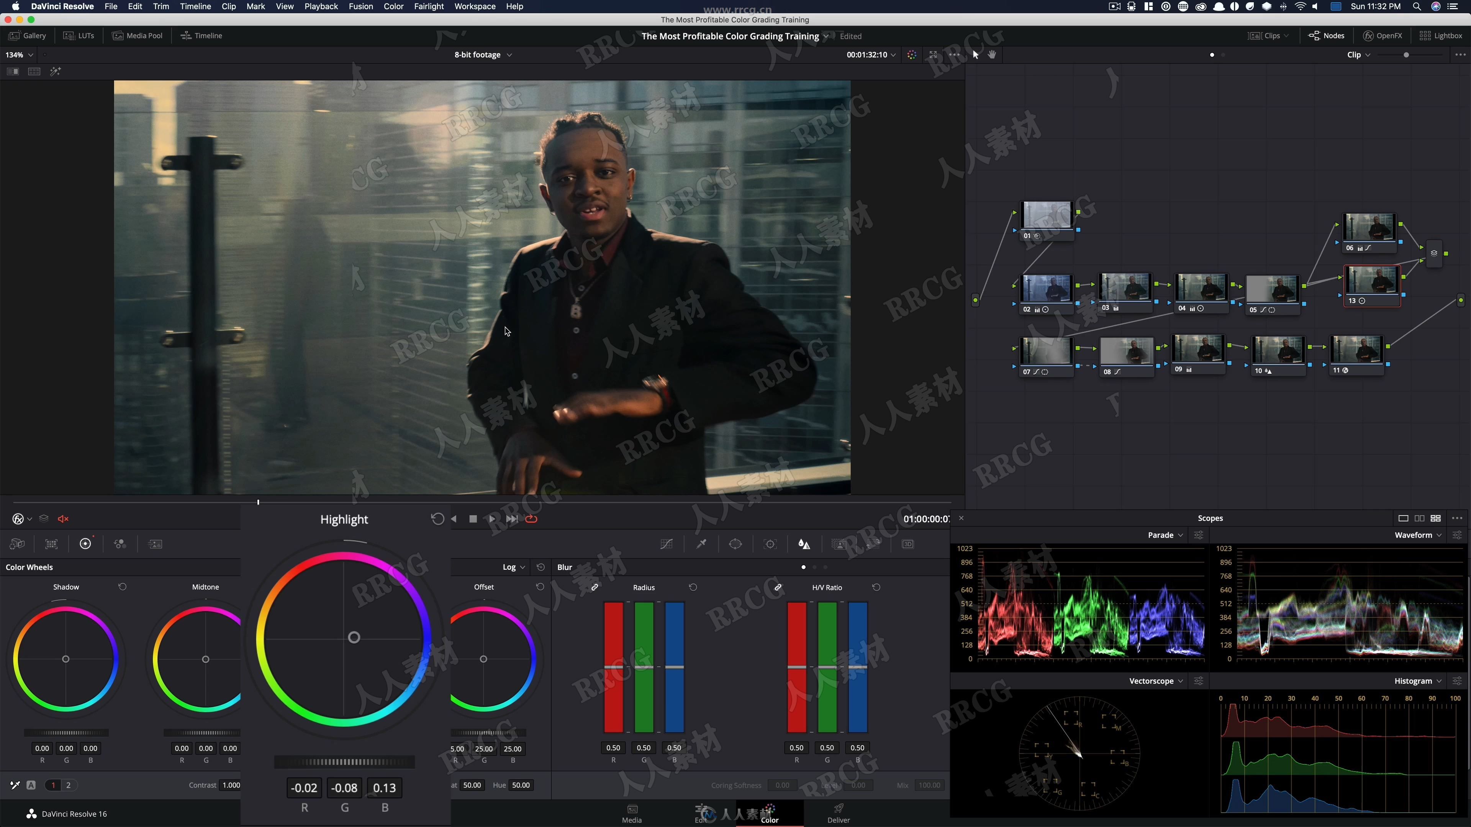This screenshot has height=827, width=1471.
Task: Open the Stereoscopic 3D palette
Action: point(908,544)
